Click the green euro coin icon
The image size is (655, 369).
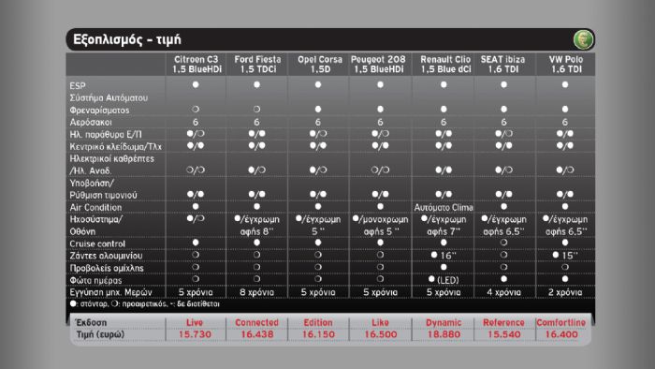pyautogui.click(x=583, y=39)
